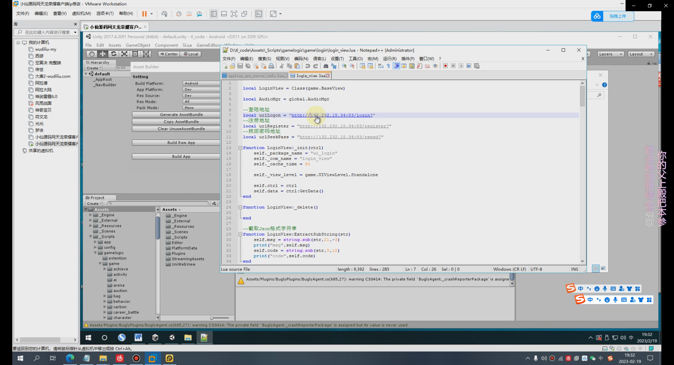
Task: Open Unity GameObject menu
Action: 138,45
